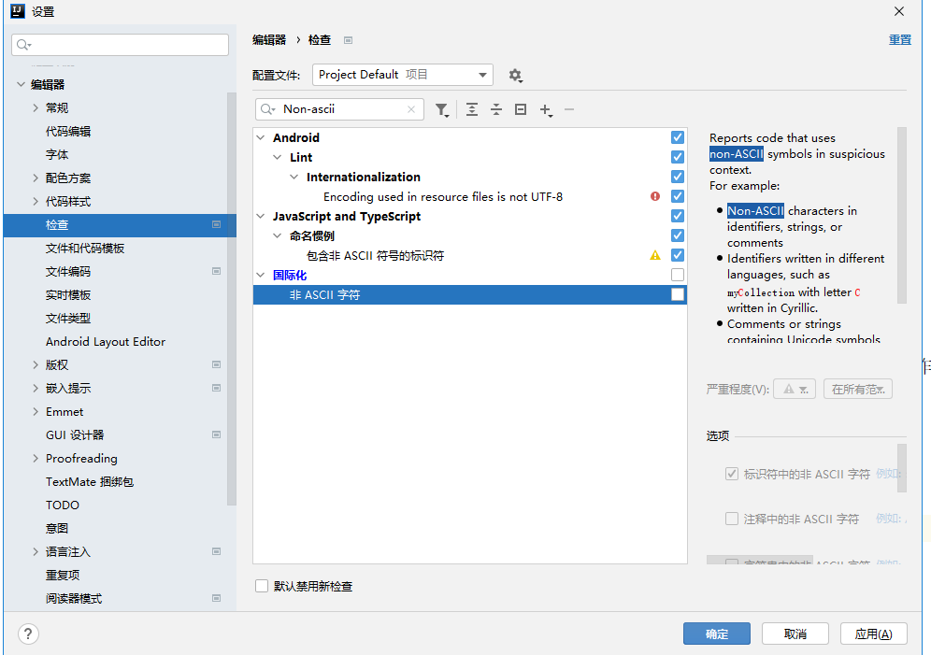
Task: Open the profile gear settings menu
Action: click(514, 75)
